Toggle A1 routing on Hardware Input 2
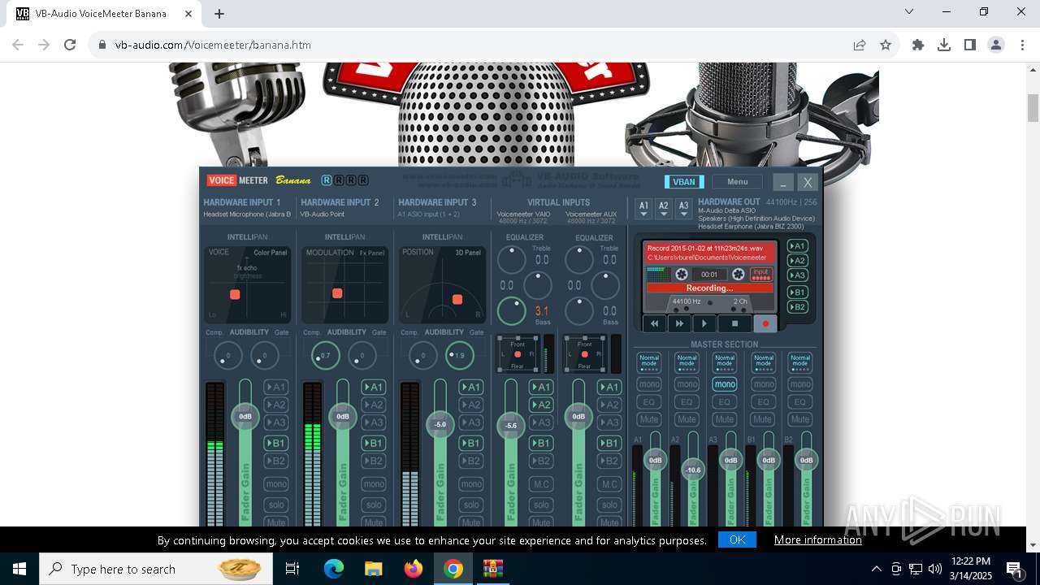Viewport: 1040px width, 585px height. coord(374,388)
